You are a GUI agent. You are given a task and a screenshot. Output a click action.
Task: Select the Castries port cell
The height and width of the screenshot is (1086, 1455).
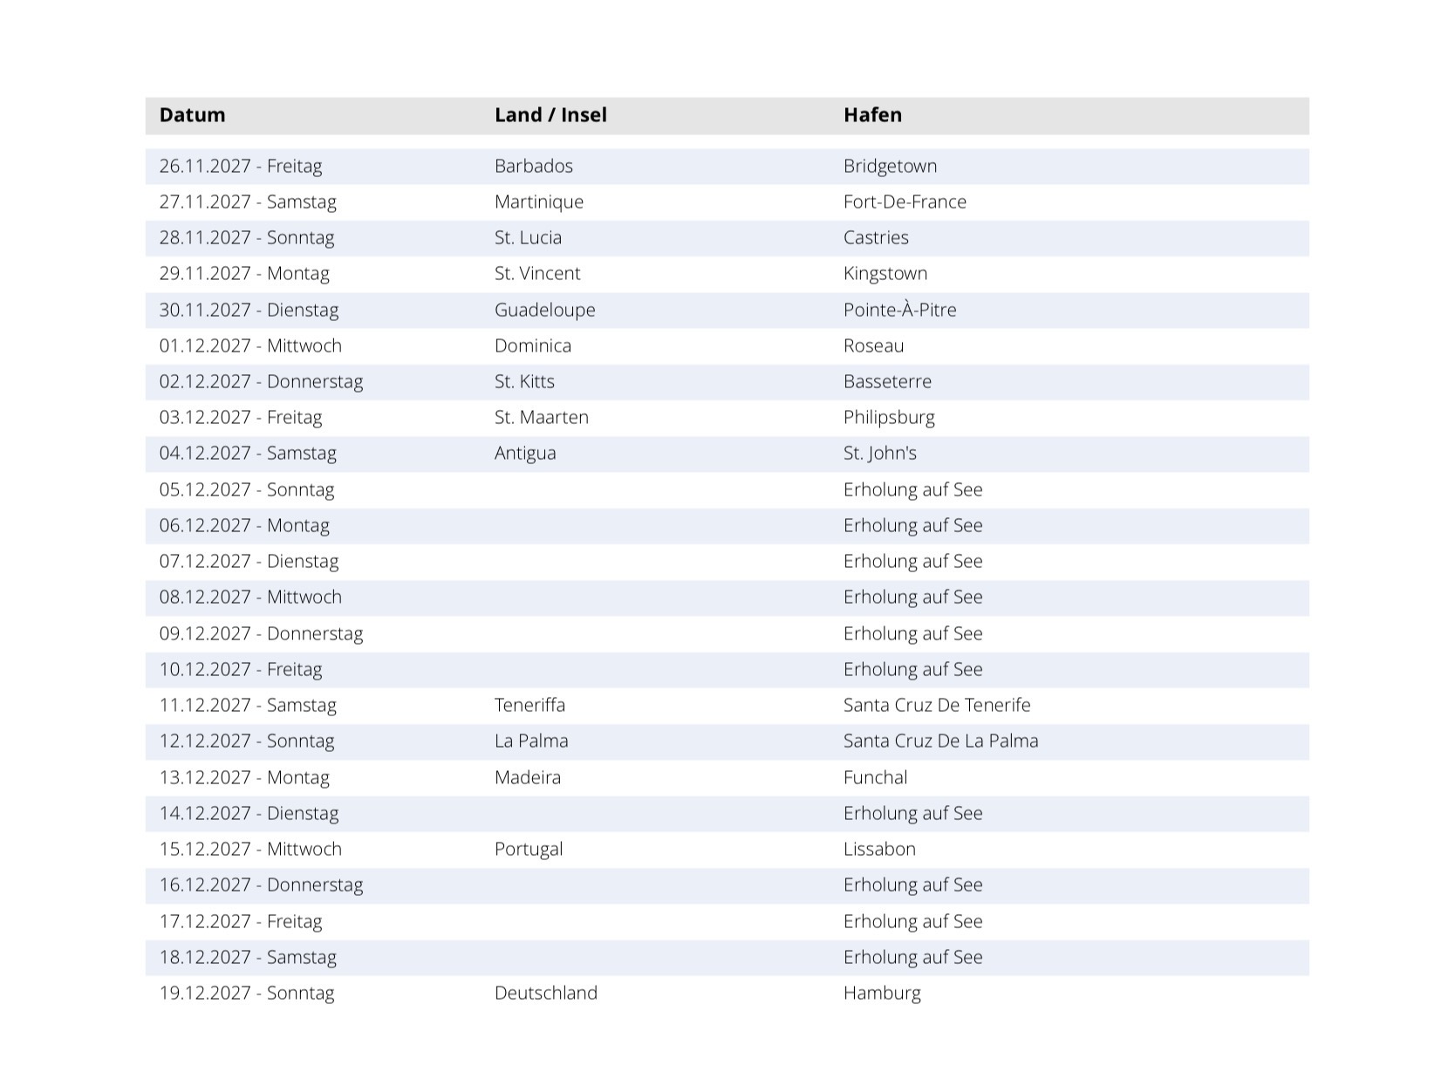tap(876, 237)
